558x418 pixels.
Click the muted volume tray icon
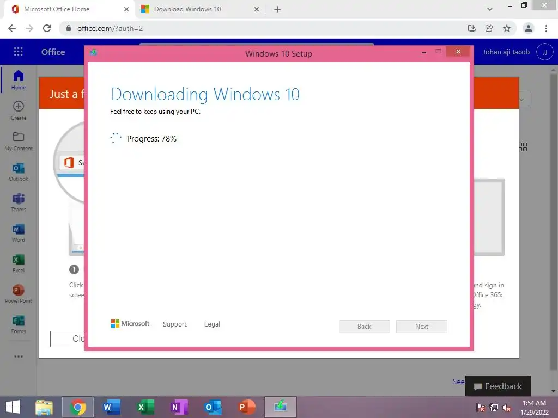click(x=506, y=408)
